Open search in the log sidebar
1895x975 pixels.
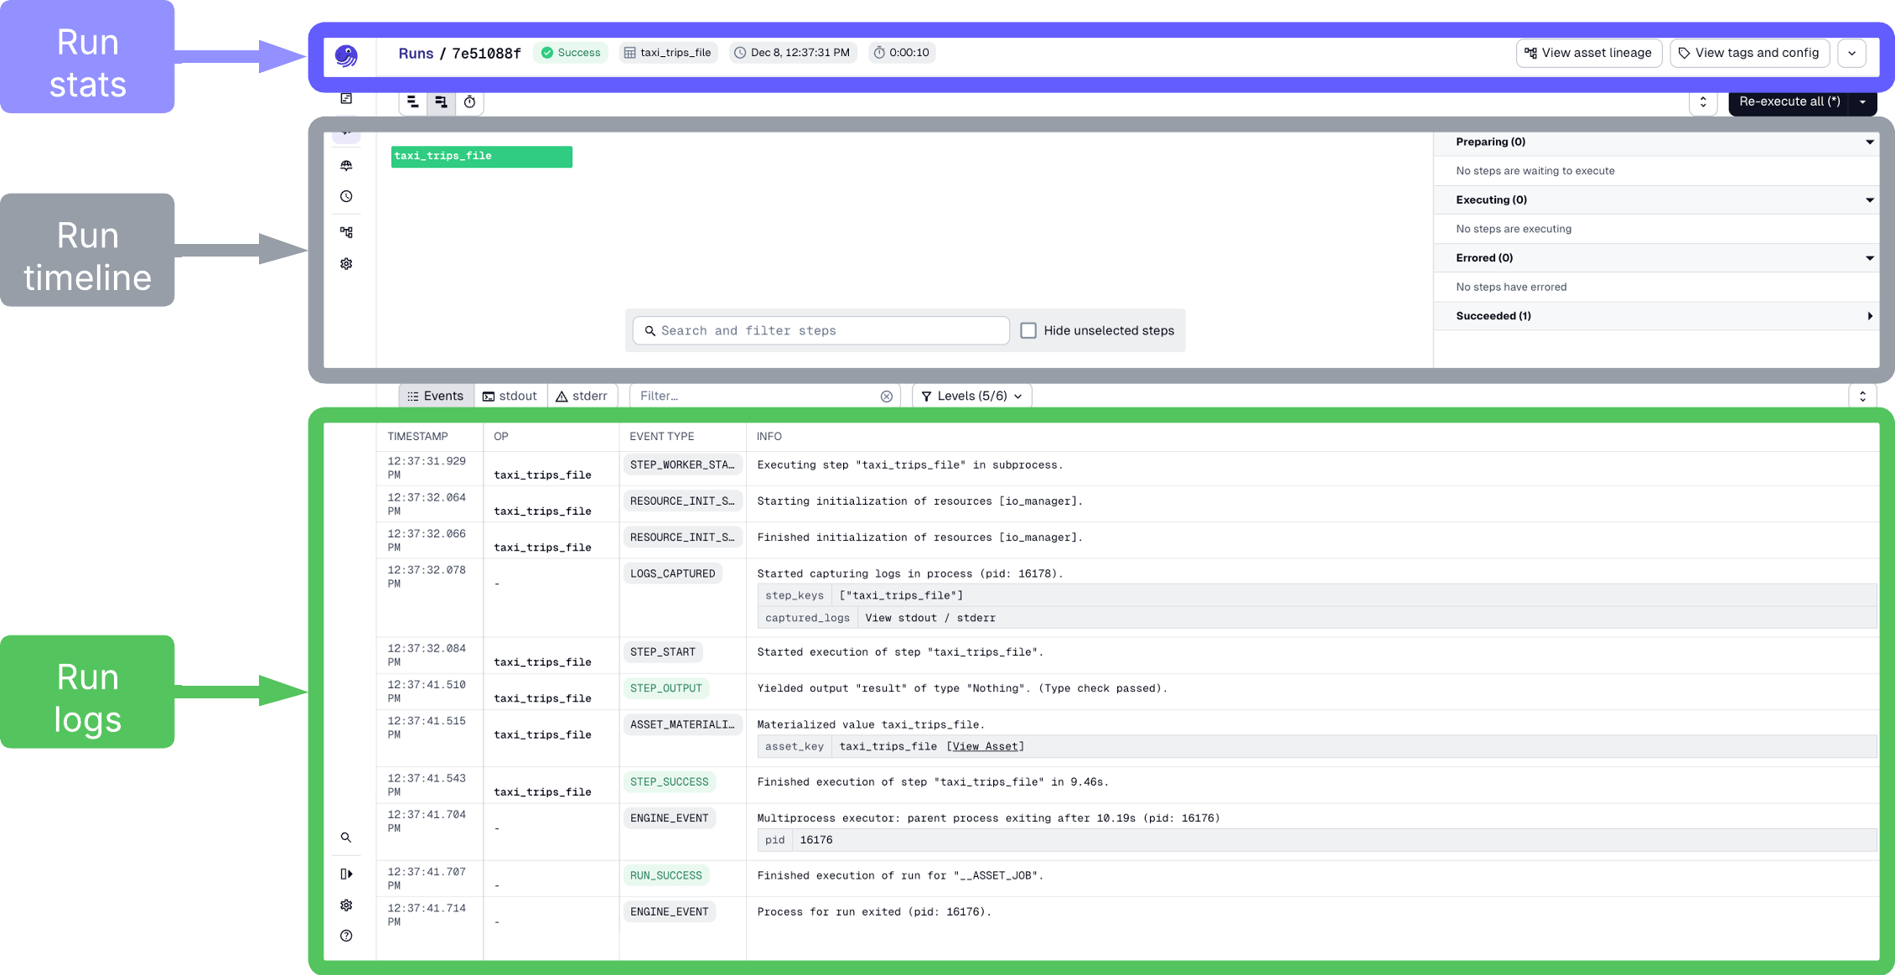[x=346, y=838]
